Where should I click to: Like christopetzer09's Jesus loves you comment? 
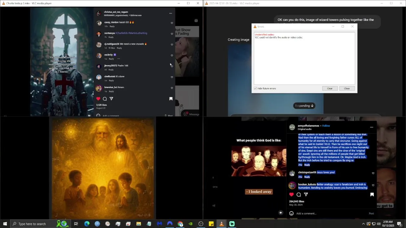[373, 173]
